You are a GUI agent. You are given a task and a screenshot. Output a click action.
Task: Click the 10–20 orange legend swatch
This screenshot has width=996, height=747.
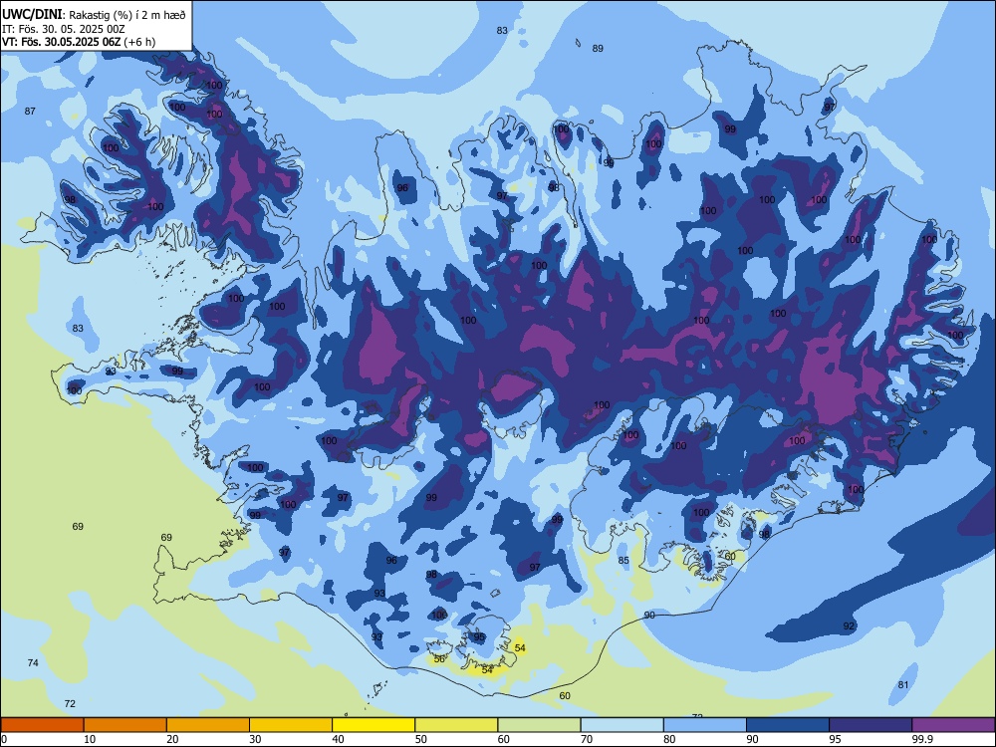125,725
